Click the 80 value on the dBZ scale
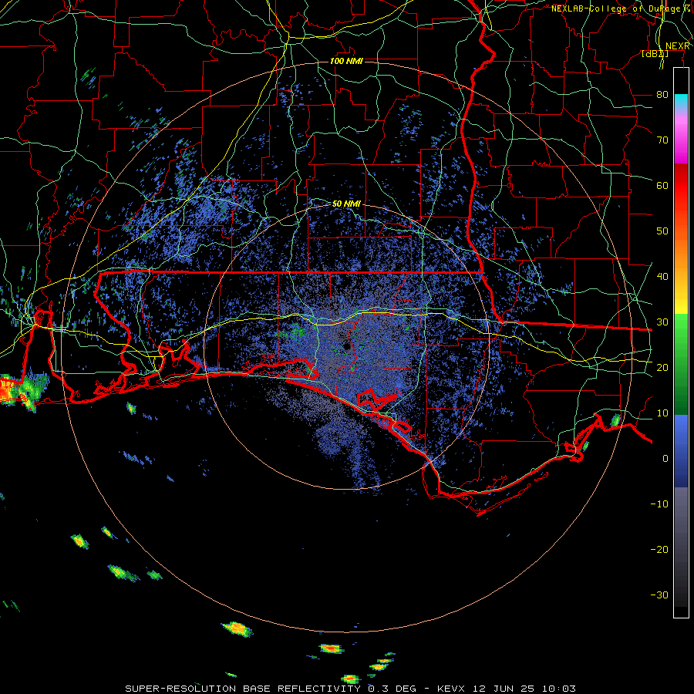Viewport: 694px width, 694px height. (662, 94)
